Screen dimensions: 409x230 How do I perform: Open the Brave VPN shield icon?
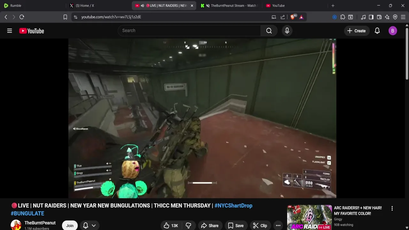pyautogui.click(x=395, y=17)
